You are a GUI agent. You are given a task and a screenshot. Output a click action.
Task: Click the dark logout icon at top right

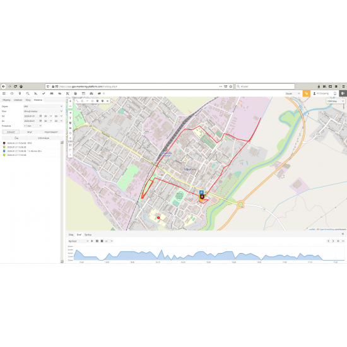[x=343, y=93]
